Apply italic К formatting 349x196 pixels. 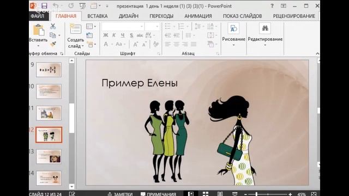[x=114, y=35]
